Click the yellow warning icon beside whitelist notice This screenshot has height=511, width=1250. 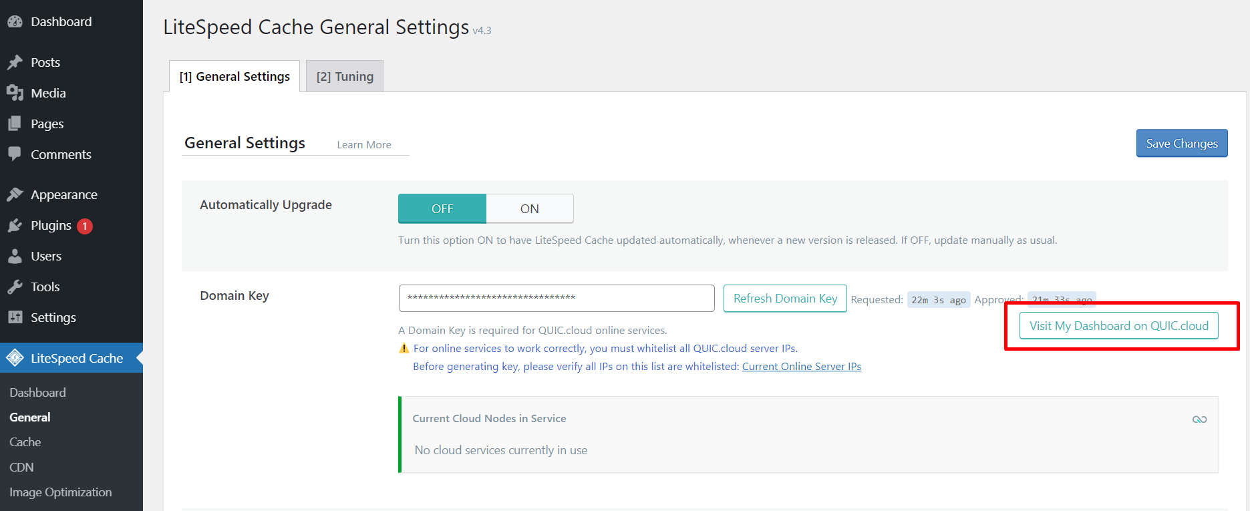[404, 348]
